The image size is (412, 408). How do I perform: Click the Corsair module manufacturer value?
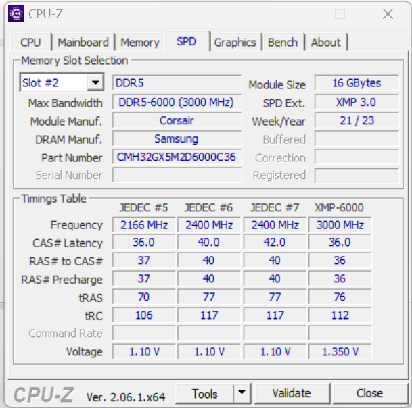click(x=177, y=120)
